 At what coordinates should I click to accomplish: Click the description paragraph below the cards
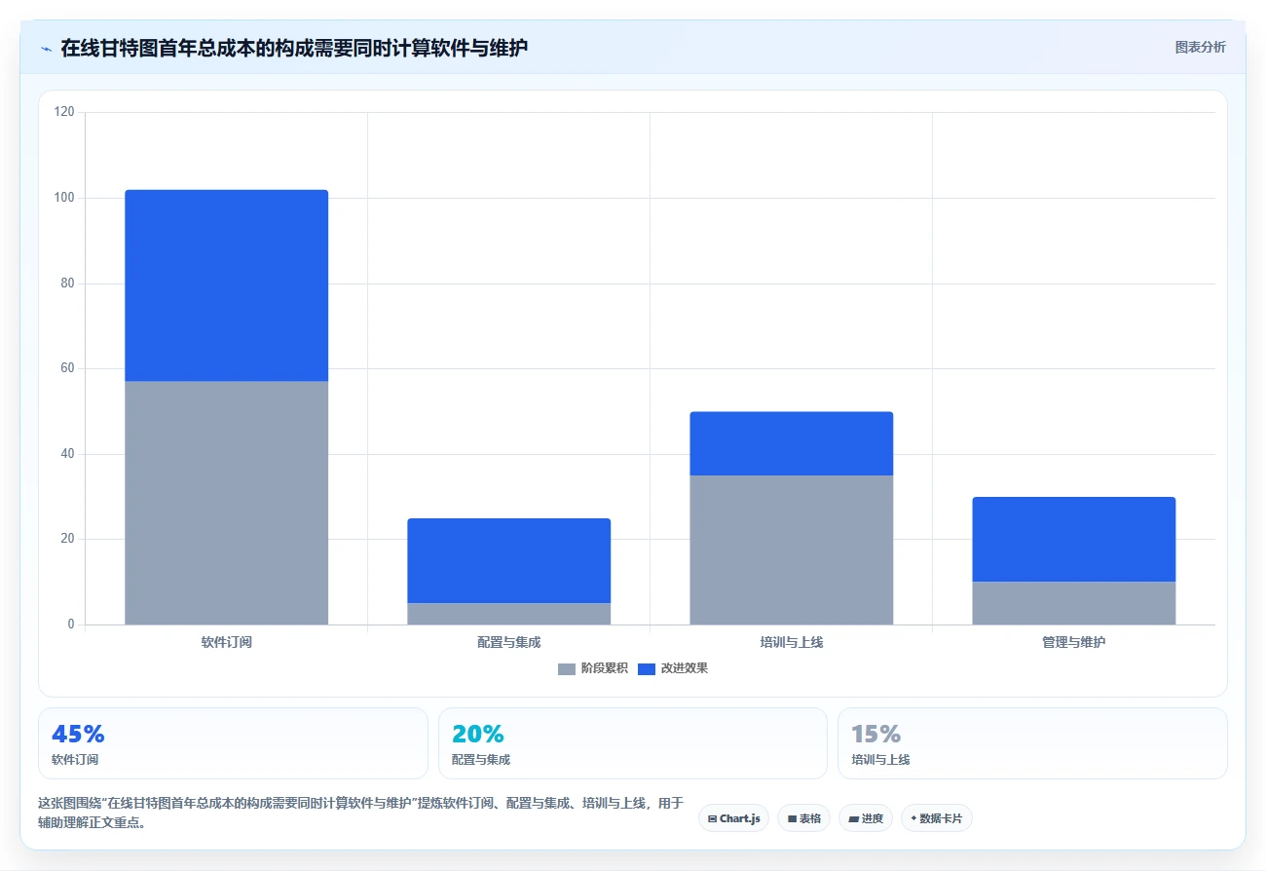coord(360,813)
